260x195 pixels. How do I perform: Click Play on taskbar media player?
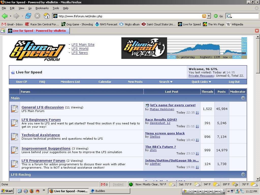click(195, 191)
